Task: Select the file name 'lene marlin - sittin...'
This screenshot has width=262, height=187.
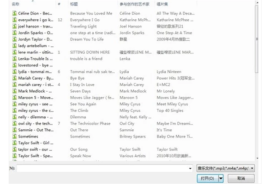Action: (x=36, y=52)
